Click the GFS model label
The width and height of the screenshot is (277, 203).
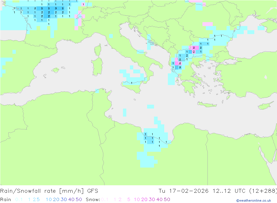tap(93, 191)
